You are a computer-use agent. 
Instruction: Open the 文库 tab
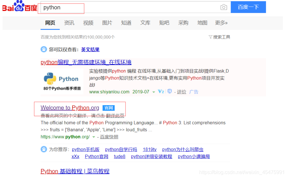(x=145, y=23)
